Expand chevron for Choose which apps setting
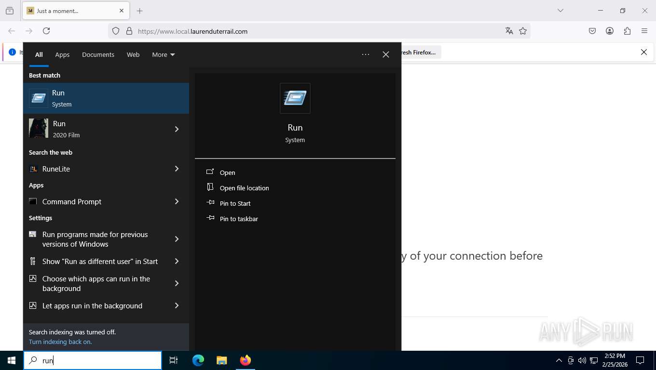This screenshot has width=656, height=370. pos(177,283)
